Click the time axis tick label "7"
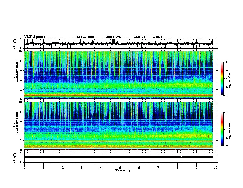 pos(158,168)
